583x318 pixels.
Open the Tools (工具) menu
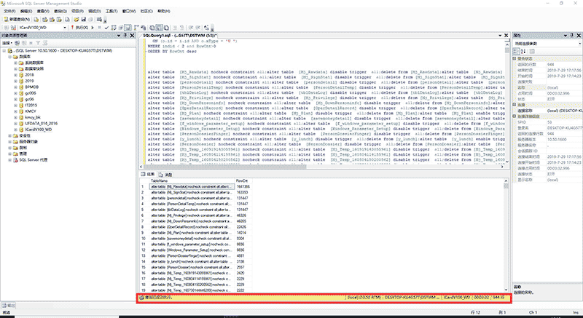coord(111,11)
